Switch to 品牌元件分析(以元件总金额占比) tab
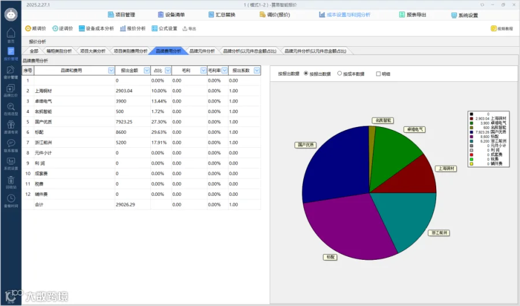The width and height of the screenshot is (520, 306). 315,51
